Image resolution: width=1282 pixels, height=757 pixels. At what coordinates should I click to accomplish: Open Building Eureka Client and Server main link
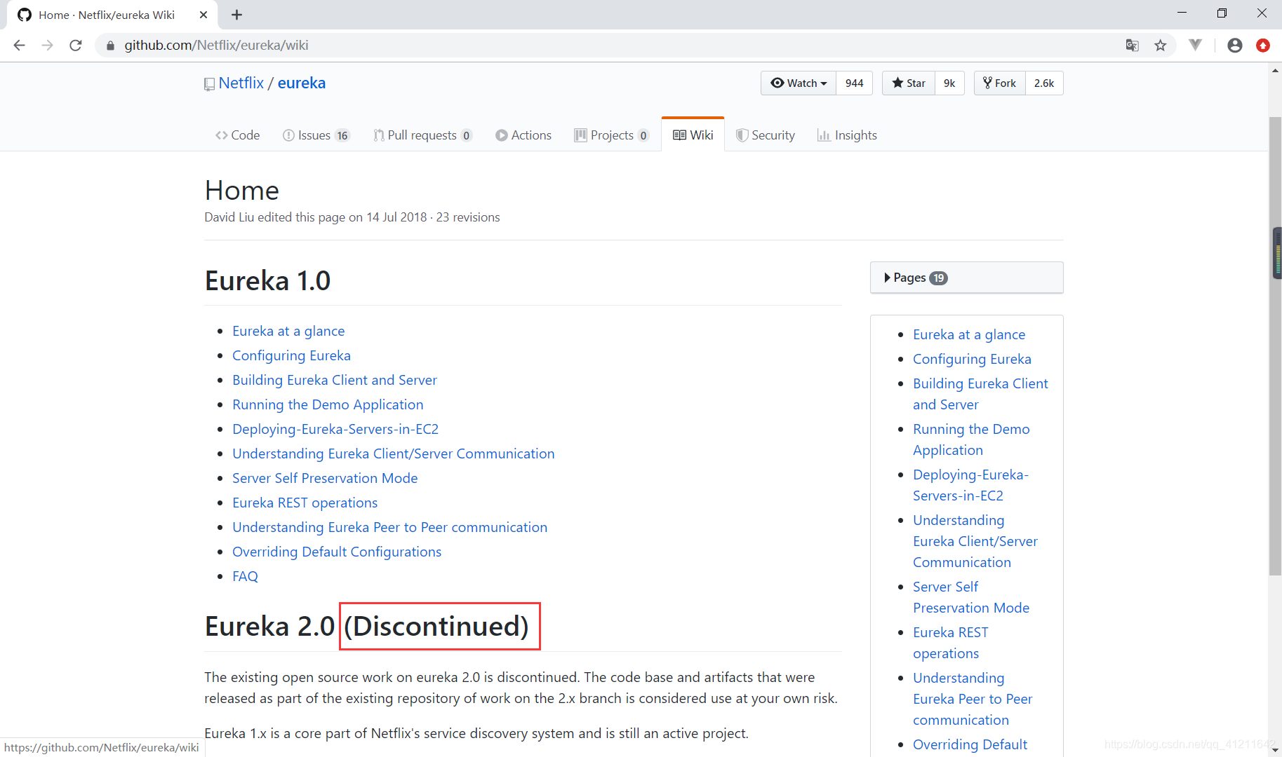click(x=335, y=380)
